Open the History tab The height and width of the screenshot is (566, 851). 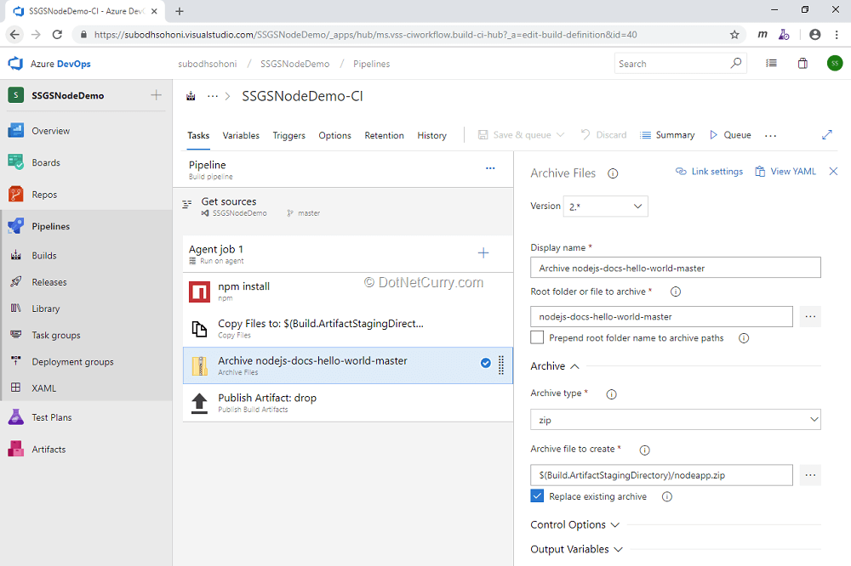point(432,135)
